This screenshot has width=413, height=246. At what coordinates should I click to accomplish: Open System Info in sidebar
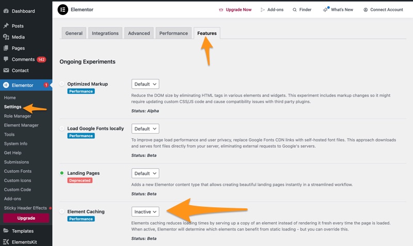pos(15,144)
